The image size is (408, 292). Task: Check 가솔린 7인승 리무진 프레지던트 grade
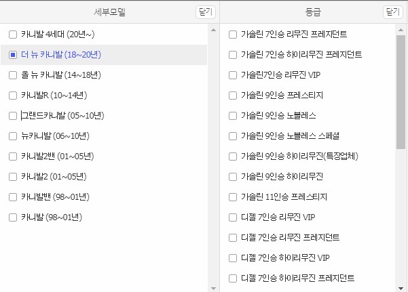click(x=233, y=35)
